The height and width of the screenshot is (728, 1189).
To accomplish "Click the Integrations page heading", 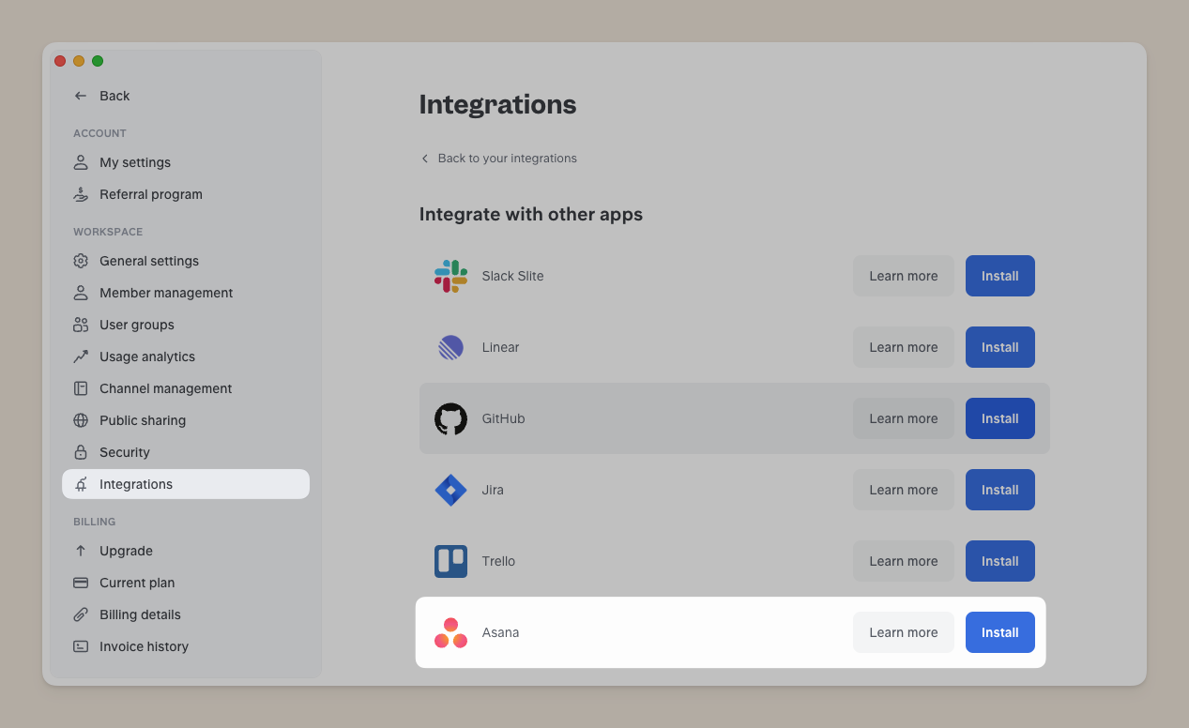I will click(x=497, y=104).
